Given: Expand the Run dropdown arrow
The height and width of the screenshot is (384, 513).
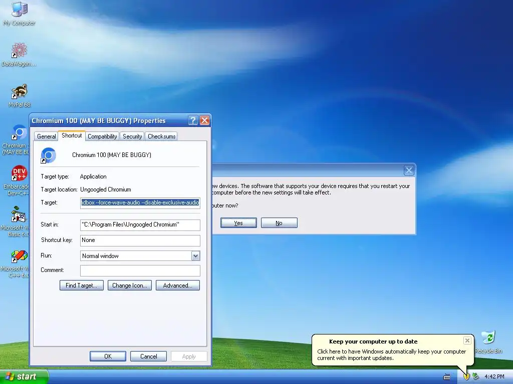Looking at the screenshot, I should click(x=196, y=256).
